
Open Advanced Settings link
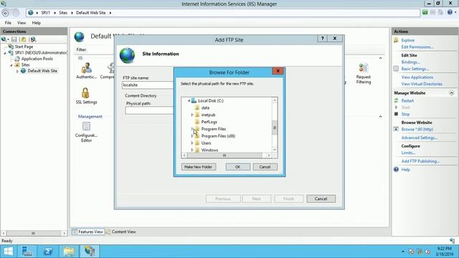click(x=419, y=138)
